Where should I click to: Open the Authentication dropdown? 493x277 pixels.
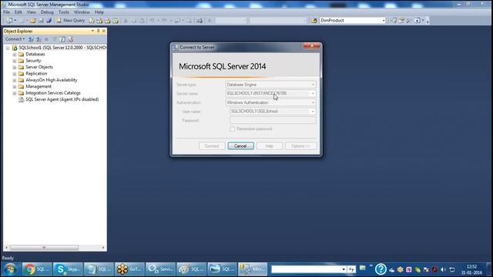click(x=313, y=102)
